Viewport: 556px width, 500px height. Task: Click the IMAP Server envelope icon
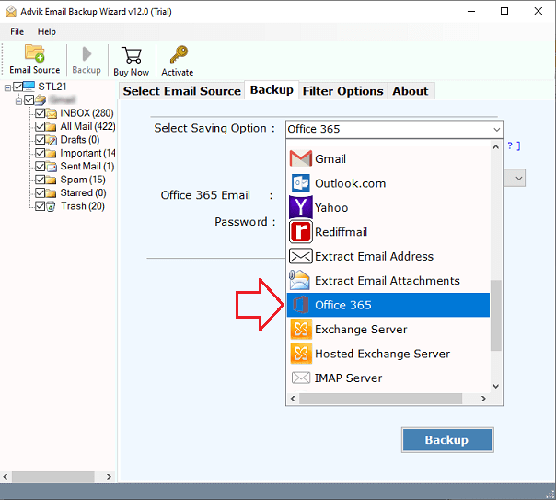(301, 378)
